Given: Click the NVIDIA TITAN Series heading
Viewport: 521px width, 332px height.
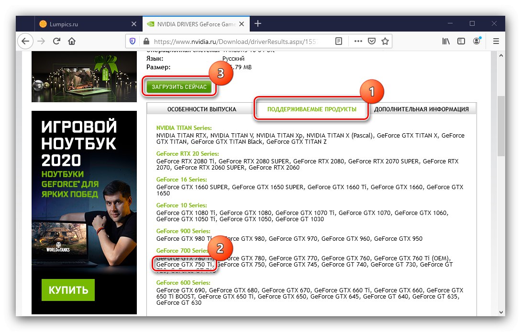Looking at the screenshot, I should click(x=184, y=128).
